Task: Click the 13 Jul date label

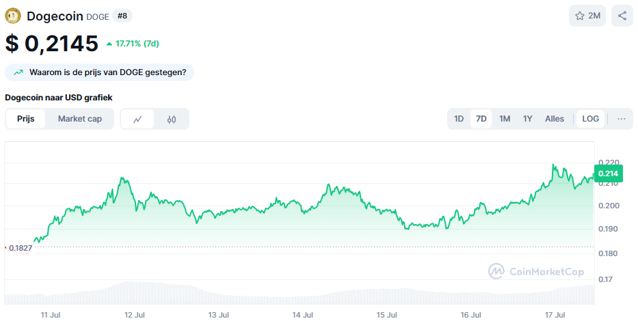Action: tap(219, 315)
